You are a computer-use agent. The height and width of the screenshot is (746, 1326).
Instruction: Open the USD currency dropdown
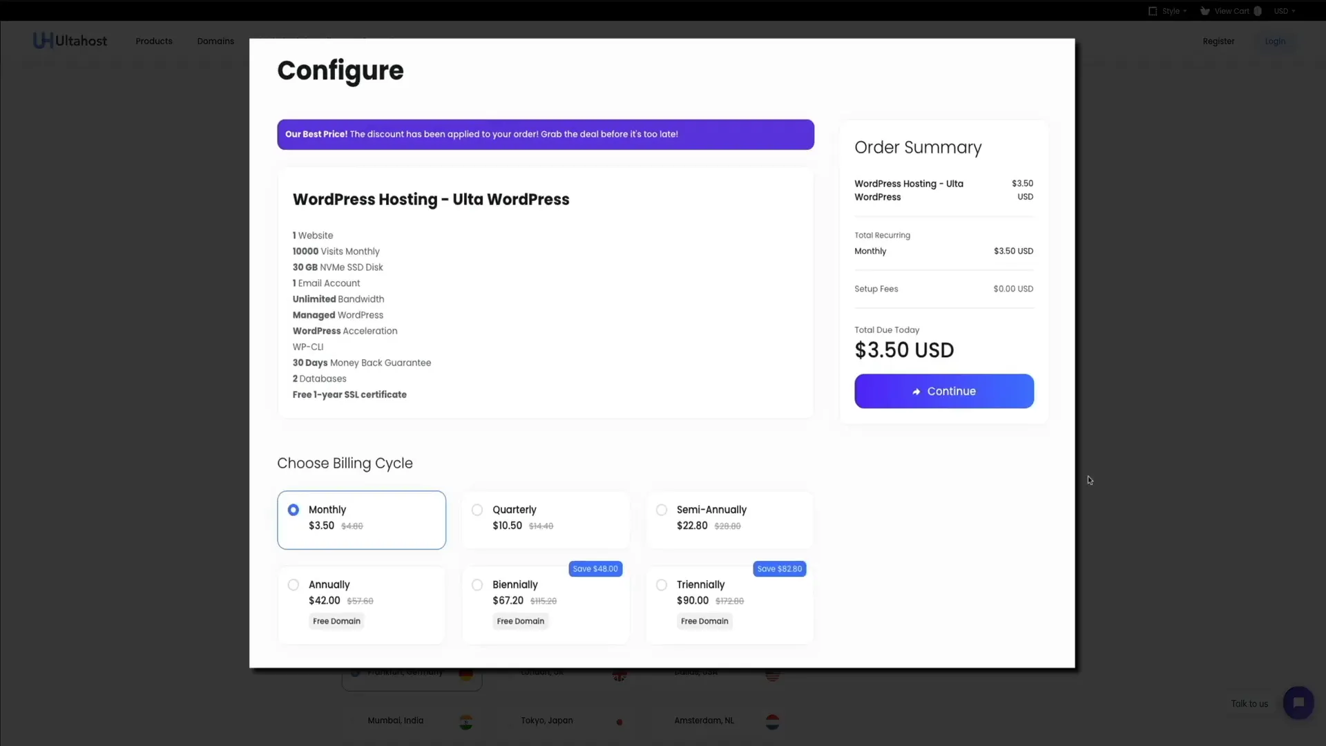pyautogui.click(x=1285, y=11)
